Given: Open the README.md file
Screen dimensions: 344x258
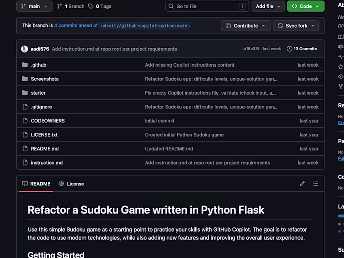Looking at the screenshot, I should (x=45, y=149).
